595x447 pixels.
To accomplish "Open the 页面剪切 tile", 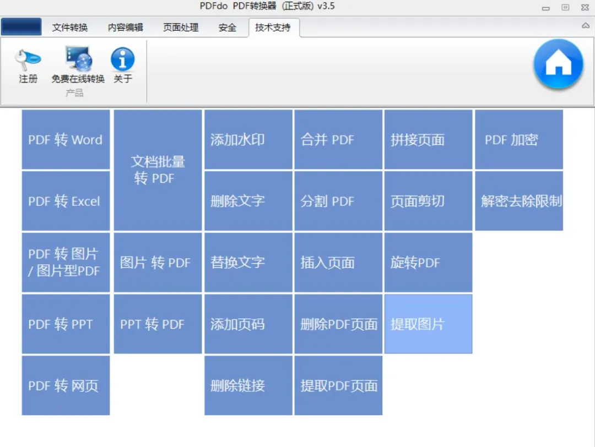I will coord(429,201).
